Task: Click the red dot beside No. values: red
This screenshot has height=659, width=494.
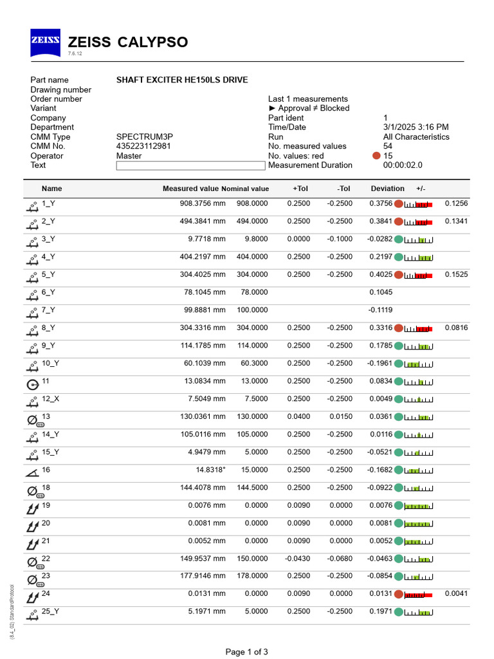Action: (x=376, y=156)
